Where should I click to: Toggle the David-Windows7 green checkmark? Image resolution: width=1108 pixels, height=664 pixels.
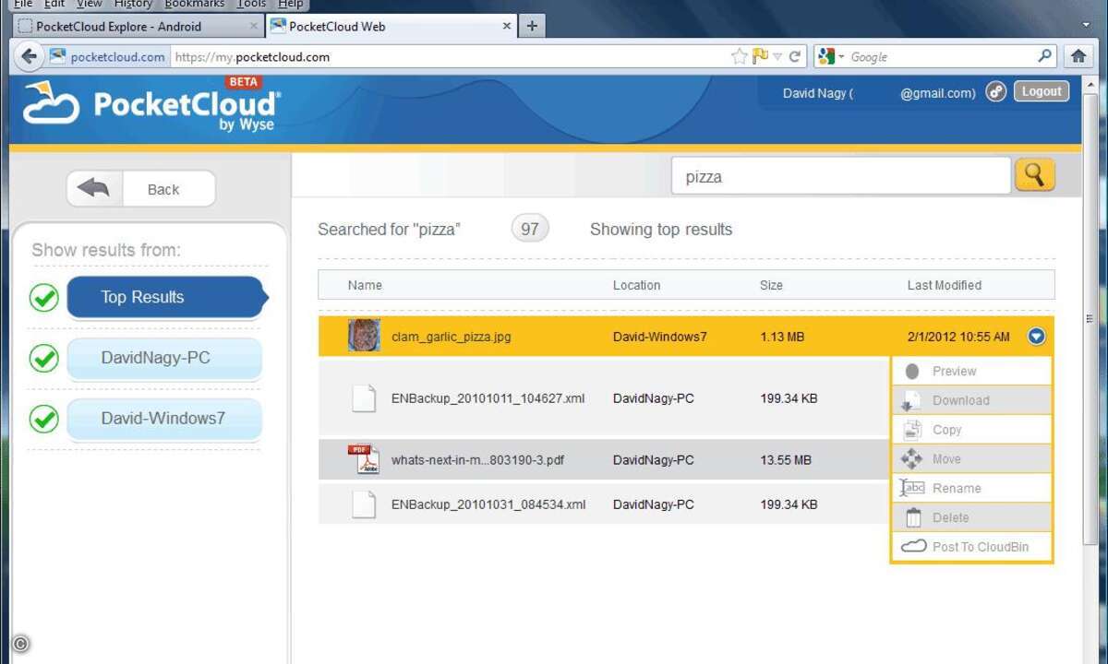pyautogui.click(x=44, y=419)
